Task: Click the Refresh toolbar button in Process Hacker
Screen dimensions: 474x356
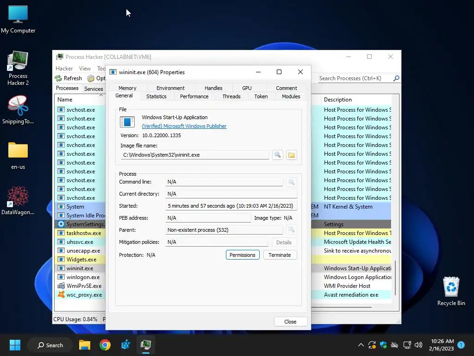Action: 69,78
